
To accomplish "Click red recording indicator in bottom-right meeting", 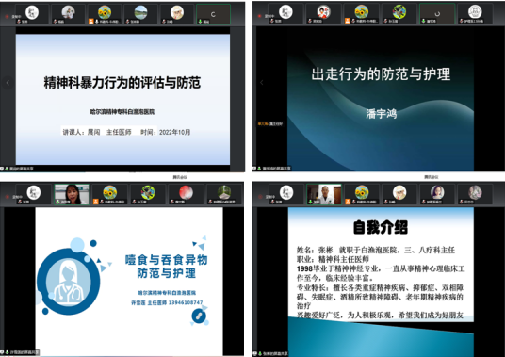I will tap(260, 196).
